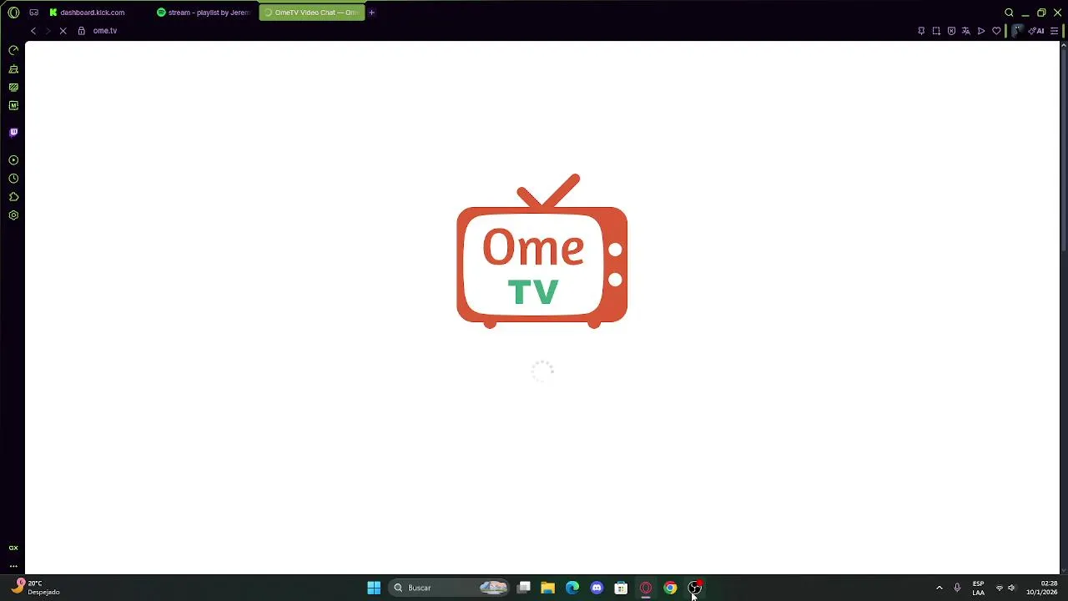This screenshot has height=601, width=1068.
Task: Open GX Cleaner in sidebar
Action: [x=13, y=68]
